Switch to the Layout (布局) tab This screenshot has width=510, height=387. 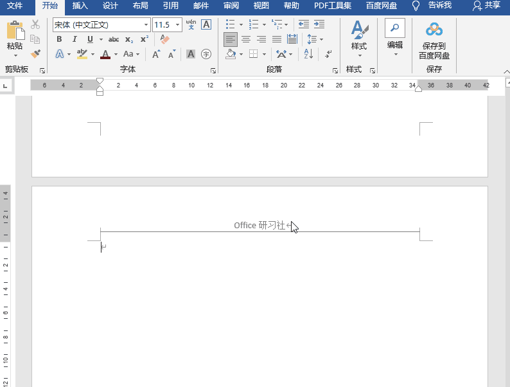click(x=140, y=6)
